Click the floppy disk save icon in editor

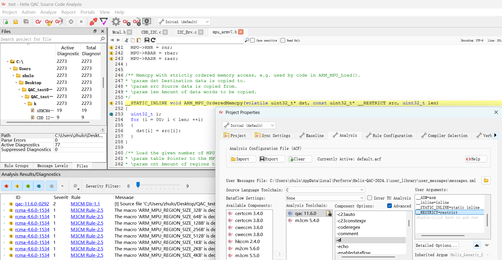(147, 40)
